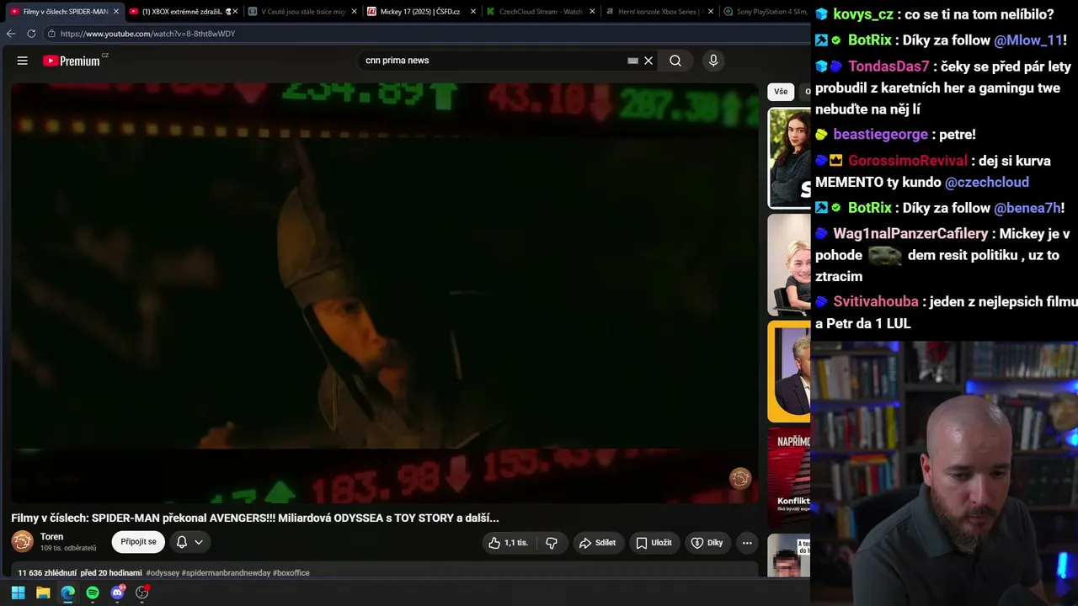Open suggested video with dark-haired woman thumbnail
The width and height of the screenshot is (1078, 606).
789,158
